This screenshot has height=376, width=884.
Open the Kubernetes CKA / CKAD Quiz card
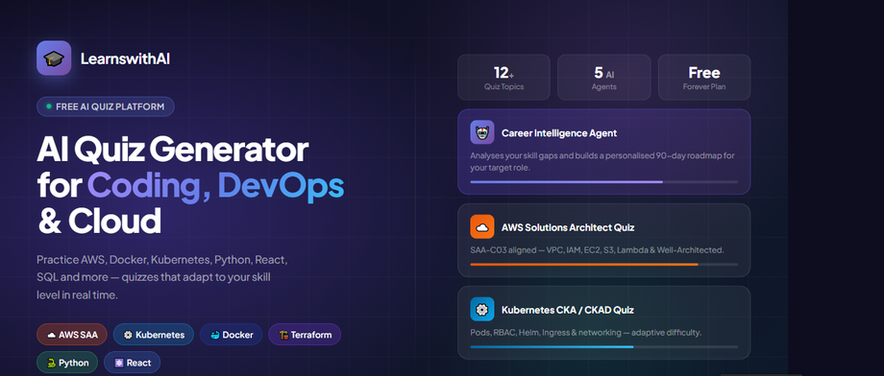tap(603, 322)
